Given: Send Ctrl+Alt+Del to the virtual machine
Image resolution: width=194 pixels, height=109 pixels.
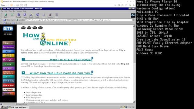Looking at the screenshot, I should click(x=18, y=5).
